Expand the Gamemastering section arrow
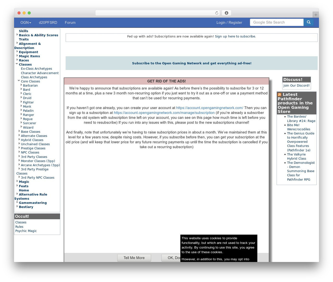333x282 pixels. (17, 202)
